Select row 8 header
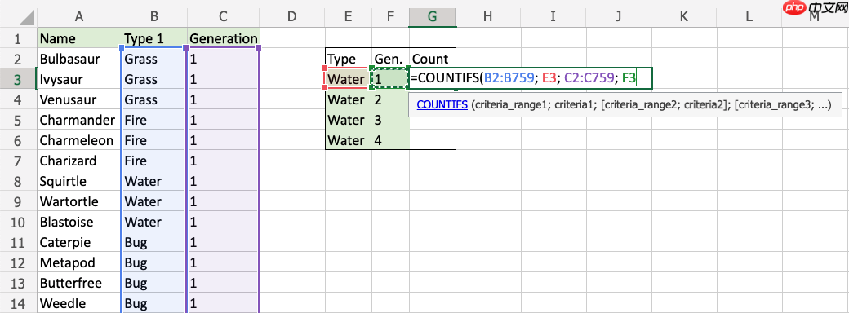 (17, 181)
